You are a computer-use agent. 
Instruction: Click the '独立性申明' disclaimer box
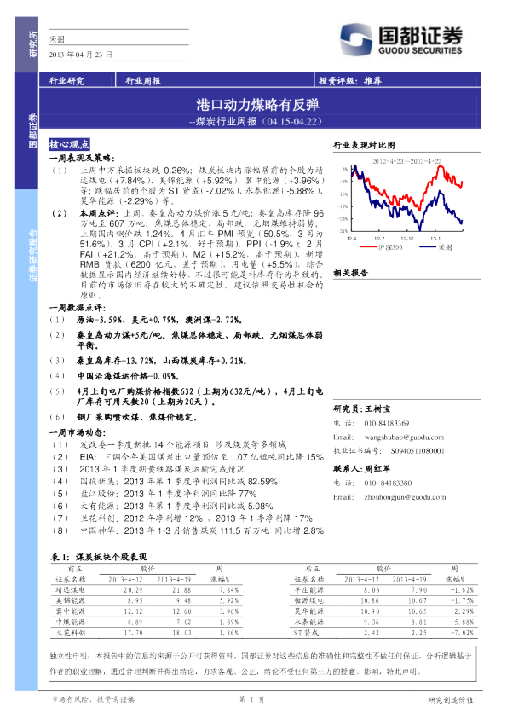pos(261,663)
